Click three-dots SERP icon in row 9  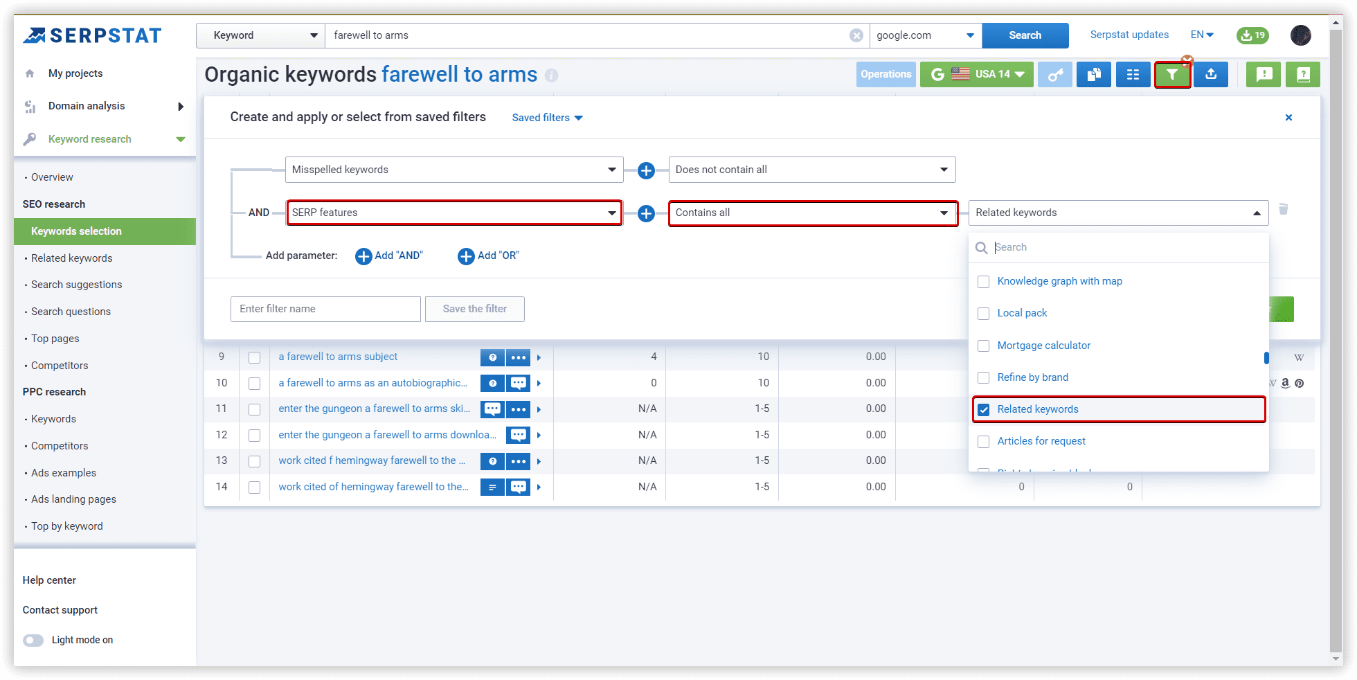tap(518, 357)
